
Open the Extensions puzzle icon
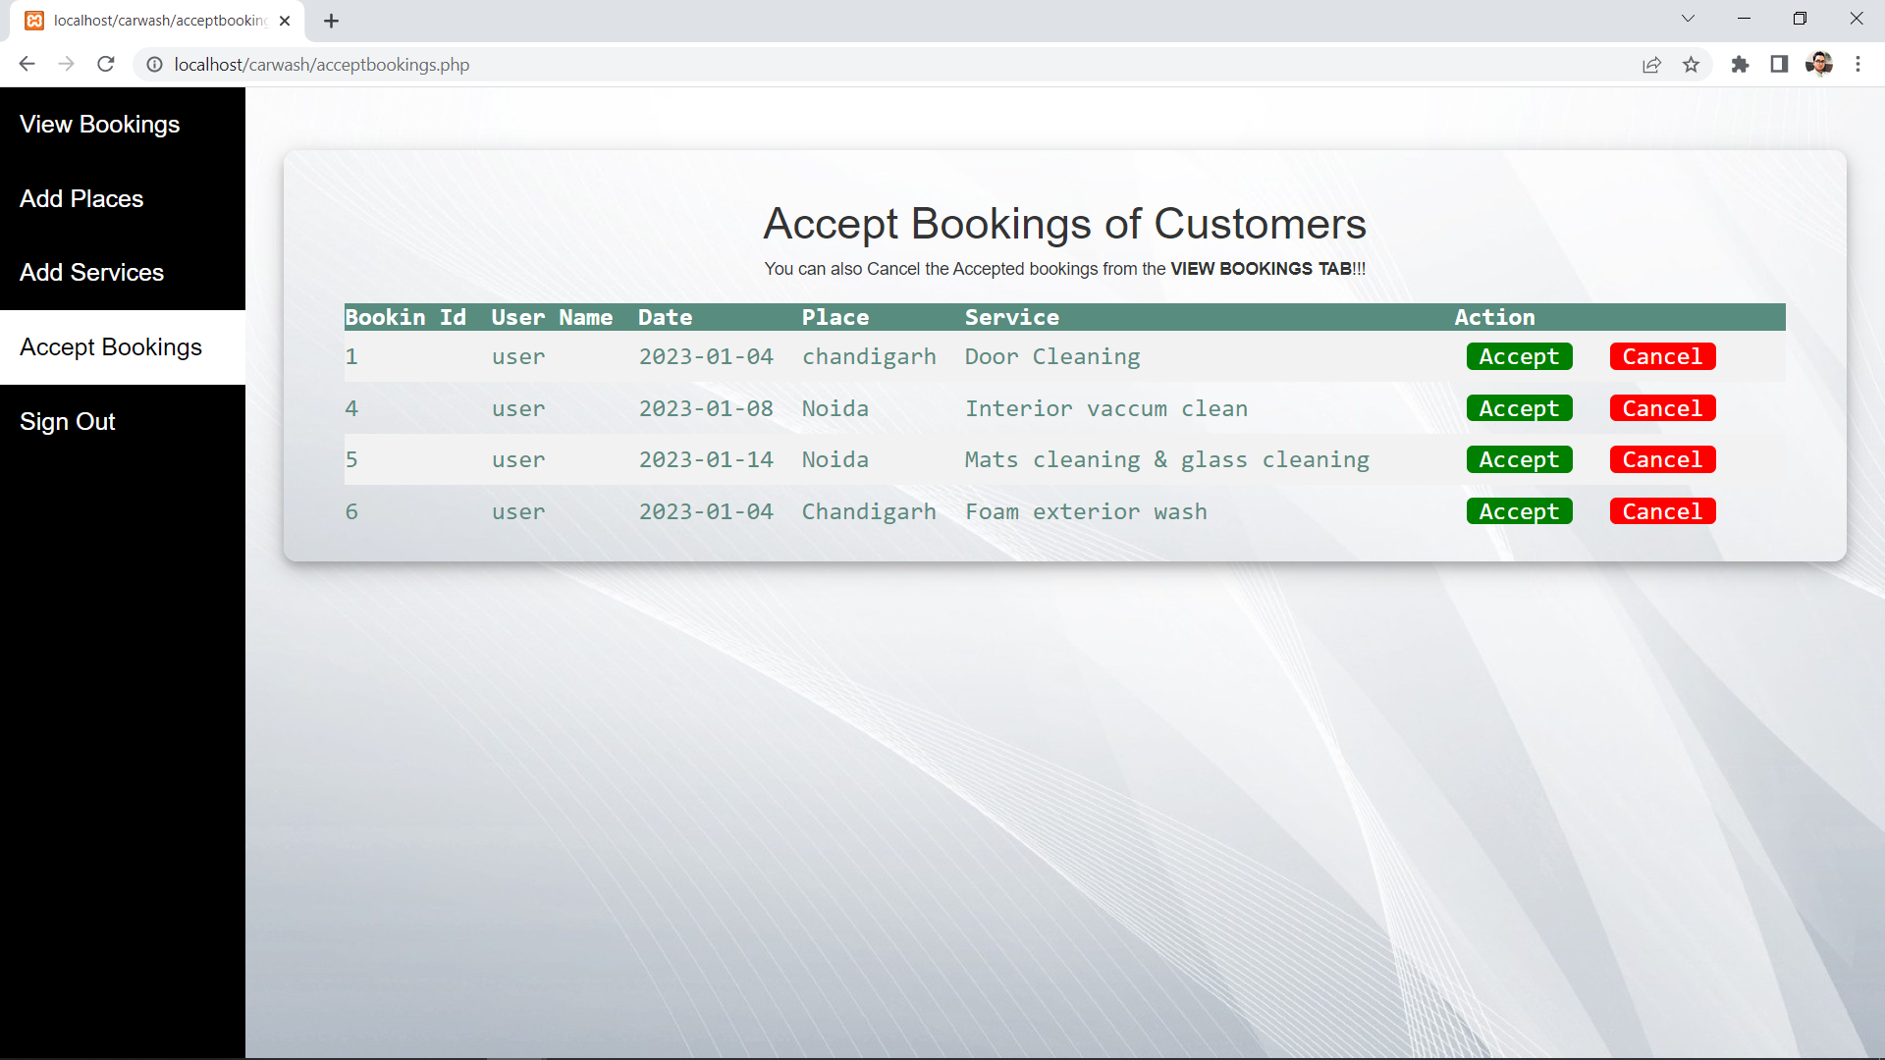click(1740, 65)
